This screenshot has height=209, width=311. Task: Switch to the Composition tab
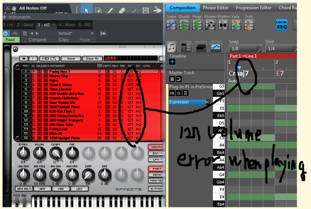[182, 8]
